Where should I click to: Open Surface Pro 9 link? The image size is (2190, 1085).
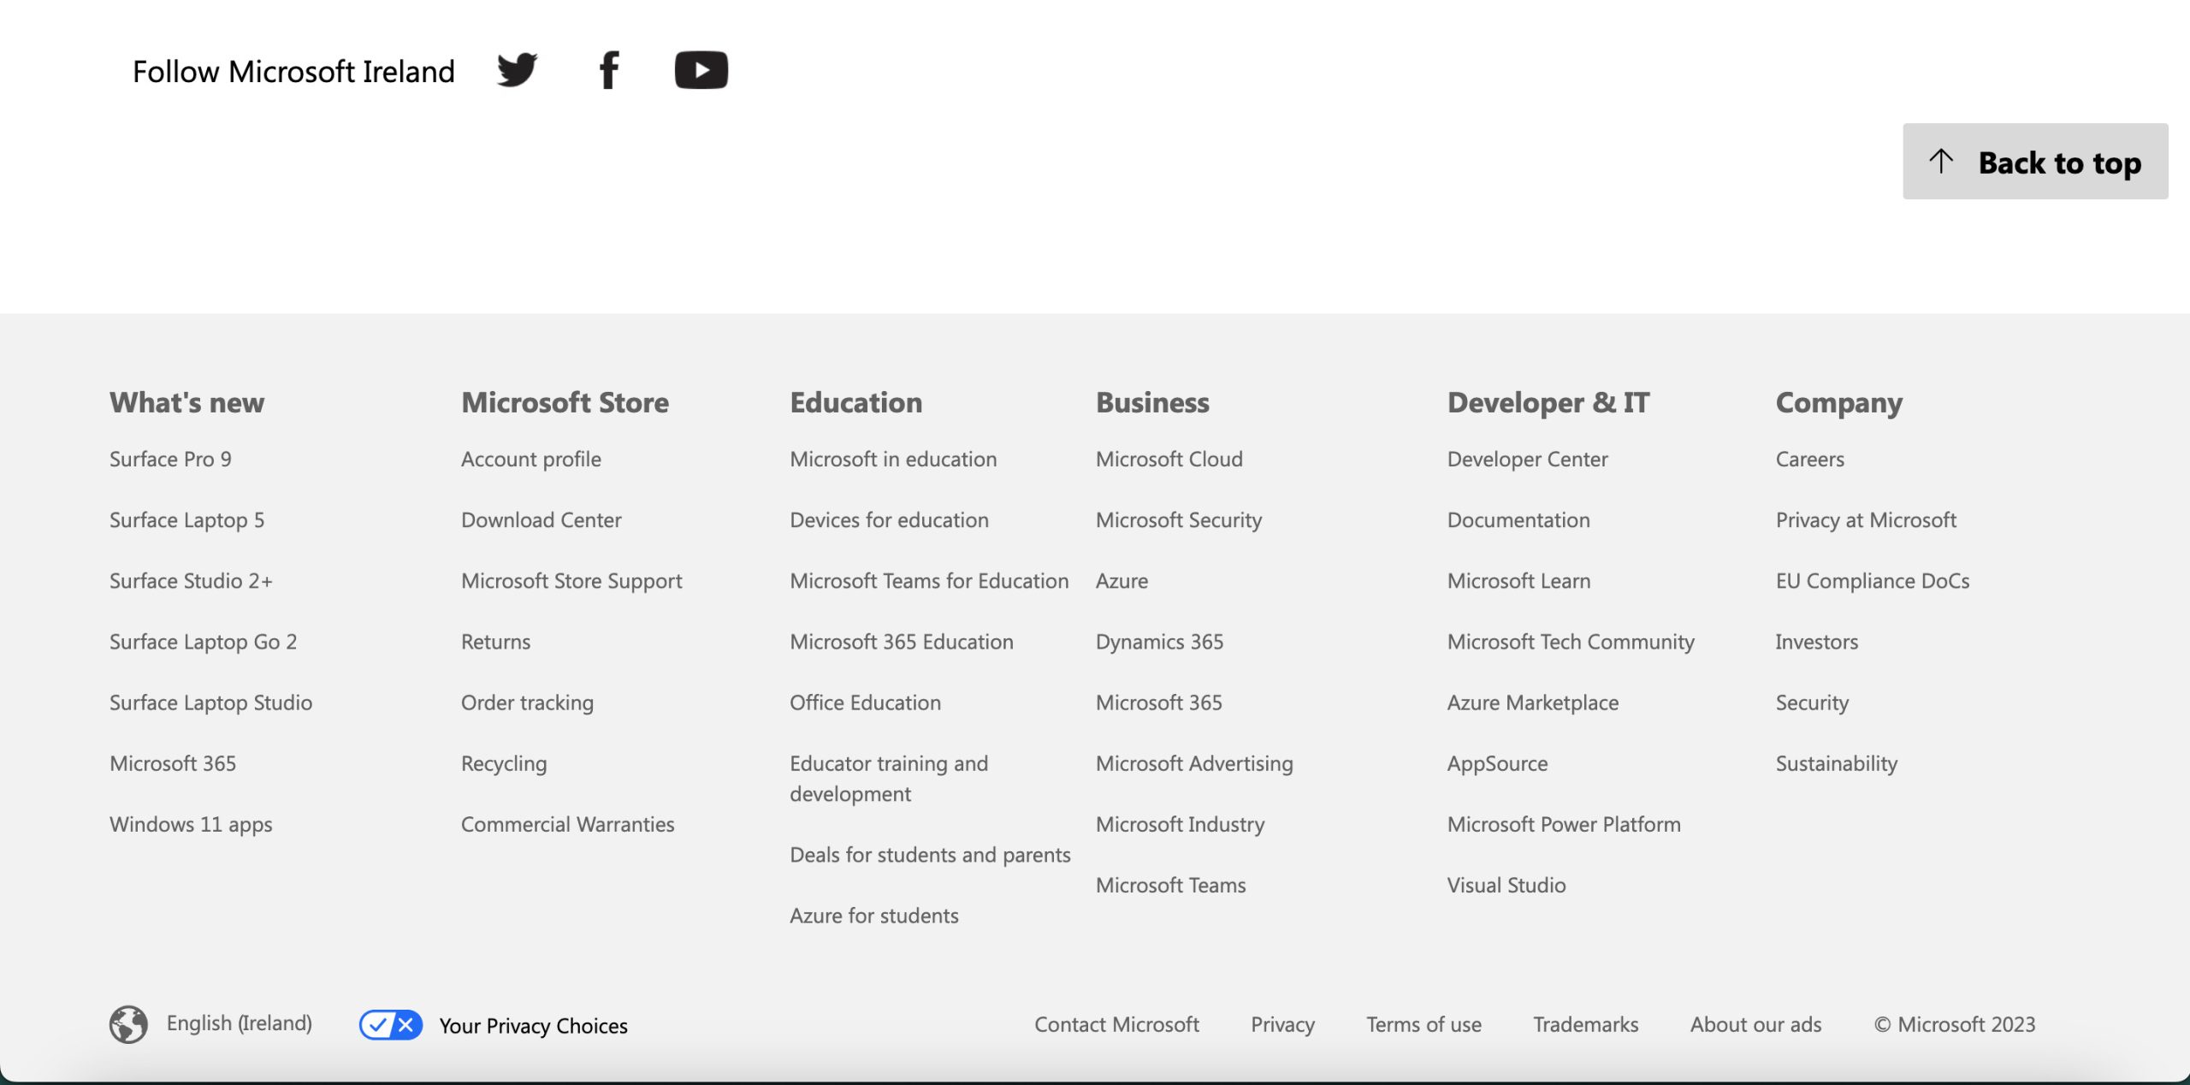pos(170,459)
